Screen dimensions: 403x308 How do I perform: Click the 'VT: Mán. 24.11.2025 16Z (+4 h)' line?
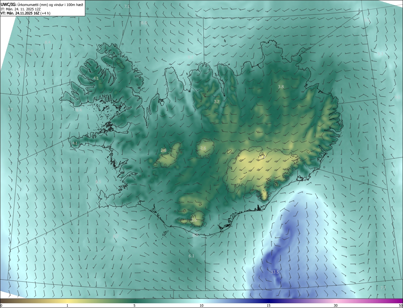coord(26,13)
